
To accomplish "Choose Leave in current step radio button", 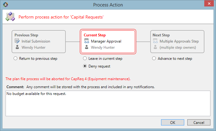I will click(85, 58).
